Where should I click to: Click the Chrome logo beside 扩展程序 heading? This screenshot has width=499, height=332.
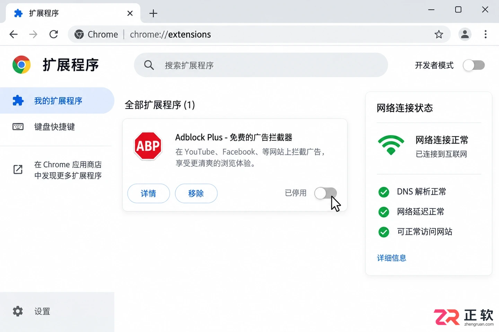pos(21,65)
